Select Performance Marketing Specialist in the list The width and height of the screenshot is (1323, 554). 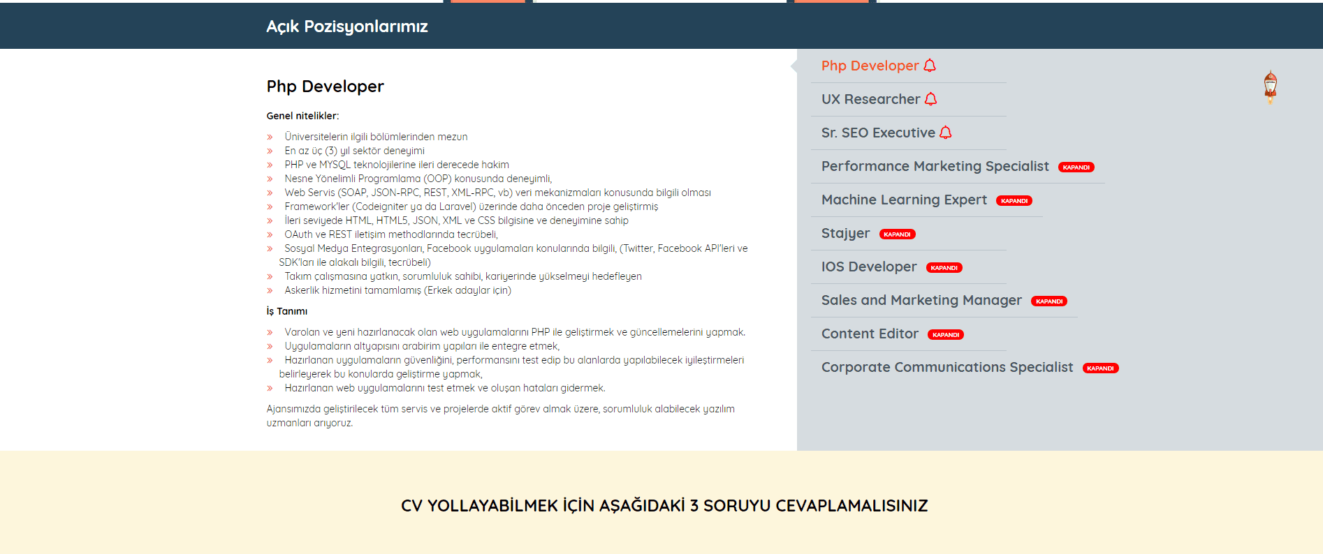935,166
